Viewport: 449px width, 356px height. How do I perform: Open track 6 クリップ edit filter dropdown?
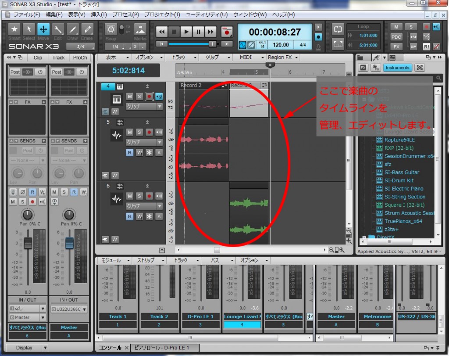(x=144, y=206)
